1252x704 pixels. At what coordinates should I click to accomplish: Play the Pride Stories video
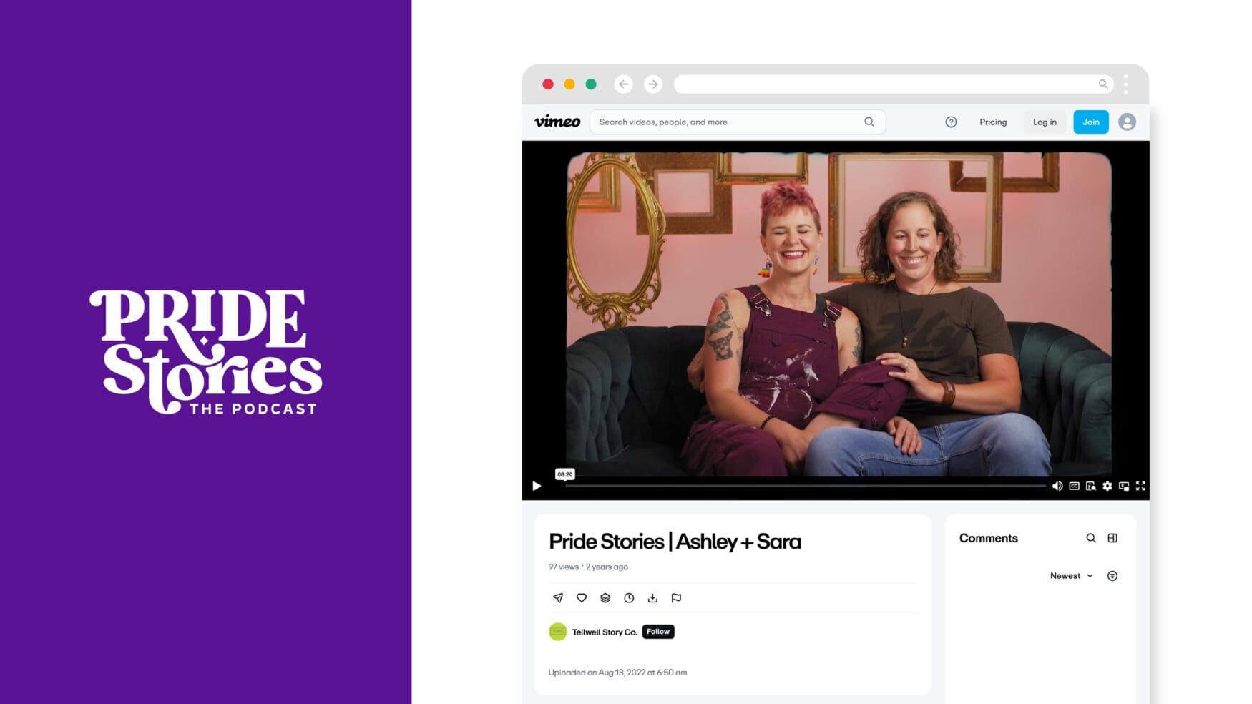tap(537, 486)
